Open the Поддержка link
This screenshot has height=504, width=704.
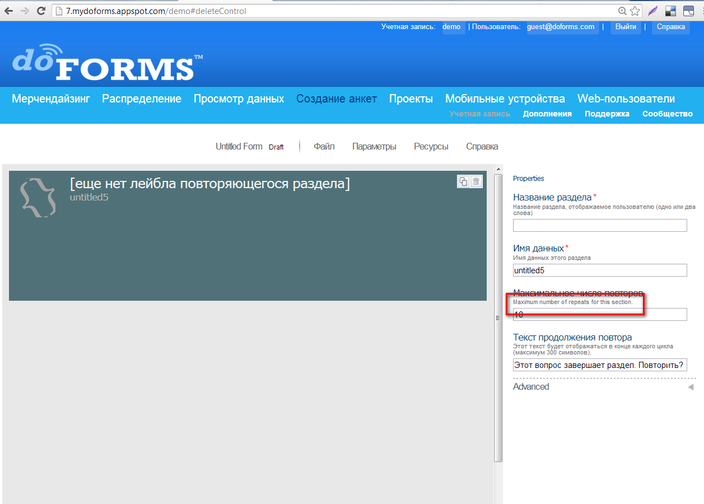coord(607,114)
